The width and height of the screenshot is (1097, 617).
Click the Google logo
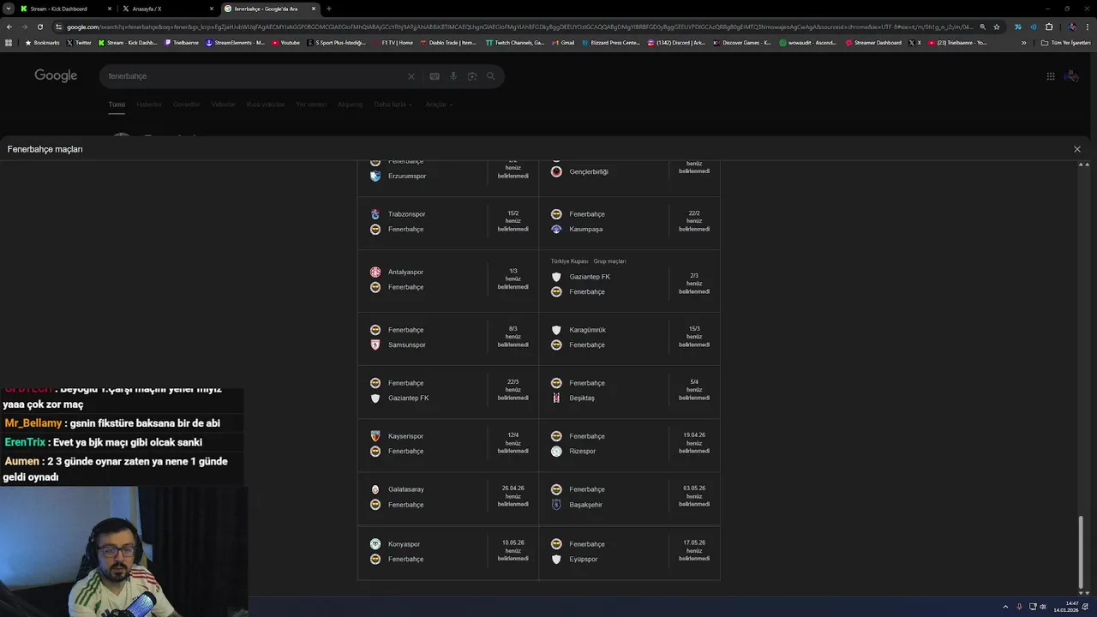click(56, 75)
